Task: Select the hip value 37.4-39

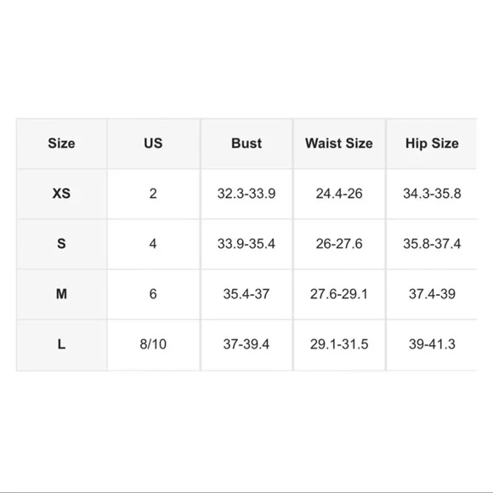Action: (432, 294)
